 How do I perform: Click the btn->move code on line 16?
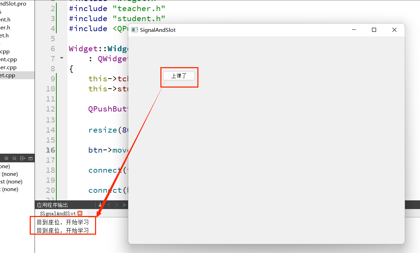click(x=108, y=150)
